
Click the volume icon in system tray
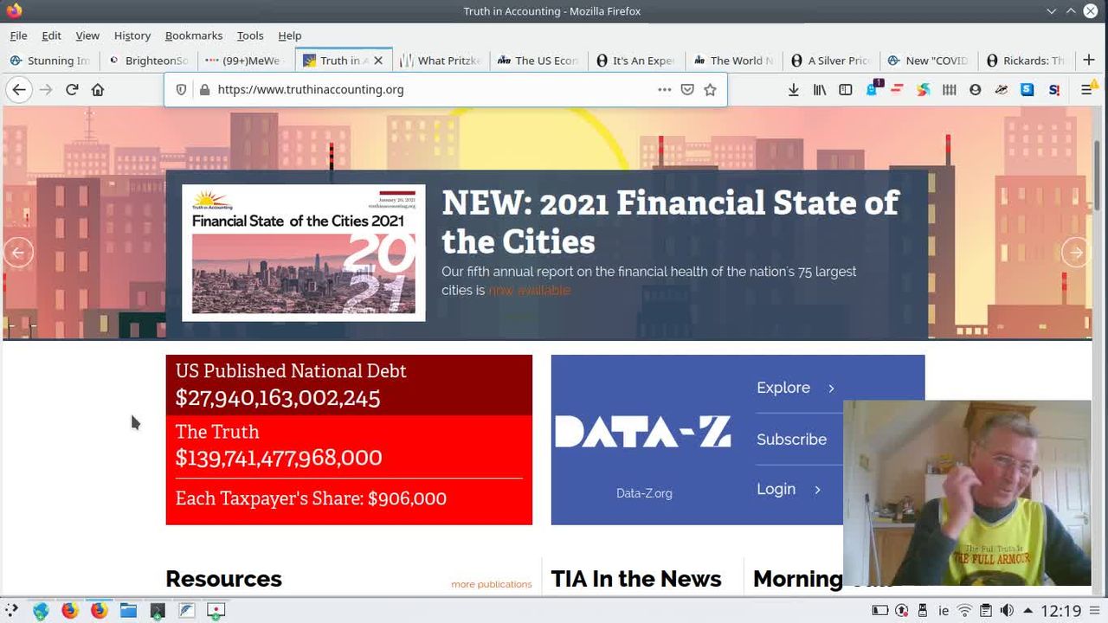pos(1007,611)
